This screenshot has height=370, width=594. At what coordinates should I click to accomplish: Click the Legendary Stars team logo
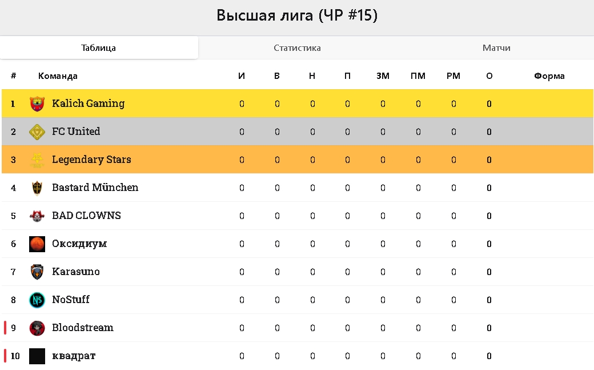click(x=37, y=160)
